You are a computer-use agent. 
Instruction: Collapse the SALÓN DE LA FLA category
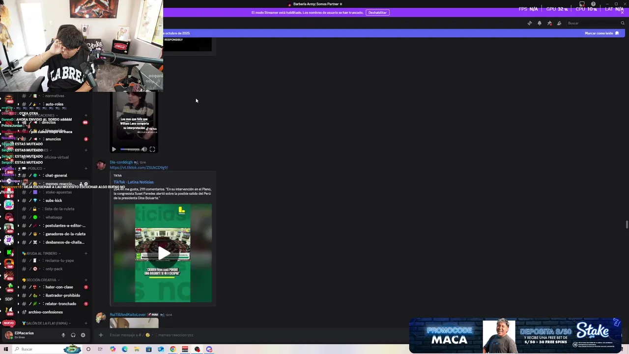46,324
